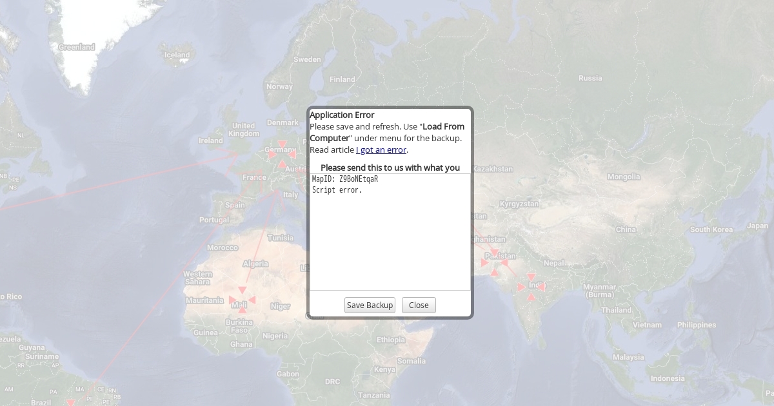Click the Nigeria label on the map
This screenshot has height=406, width=774.
click(x=275, y=336)
